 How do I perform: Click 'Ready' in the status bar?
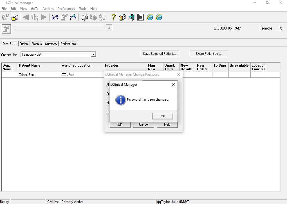tap(5, 202)
